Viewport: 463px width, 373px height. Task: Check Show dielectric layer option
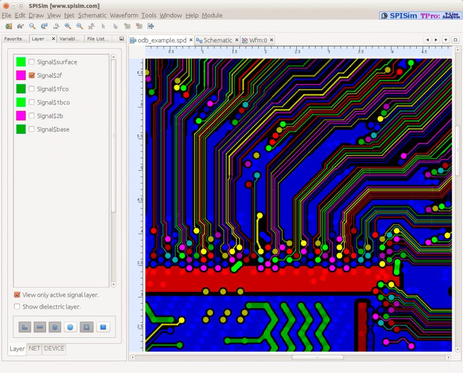tap(17, 307)
